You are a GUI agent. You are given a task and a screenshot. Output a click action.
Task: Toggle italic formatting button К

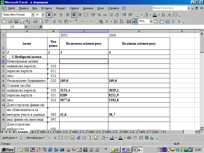coord(55,15)
